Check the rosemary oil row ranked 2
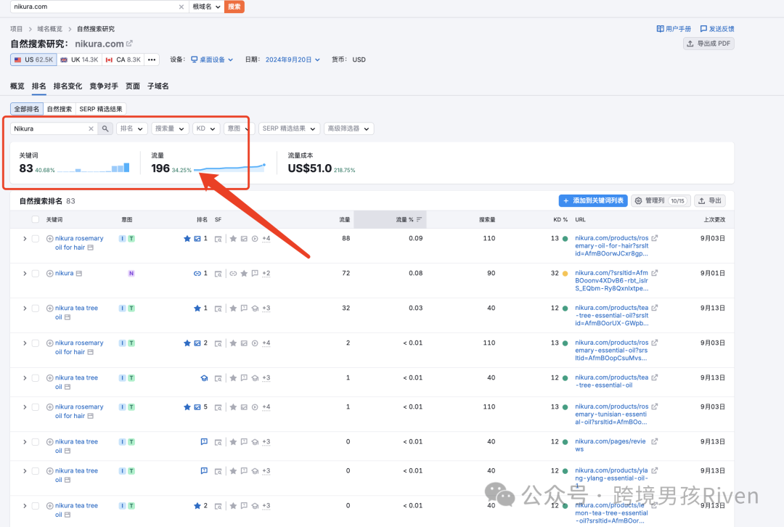 point(35,343)
